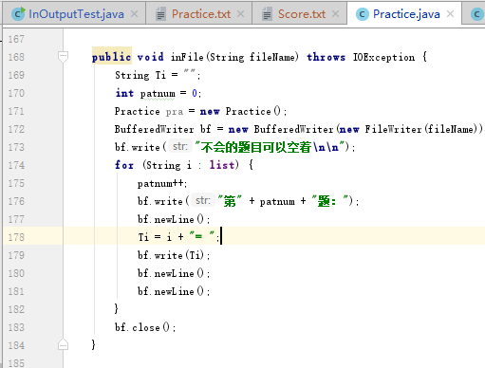485x368 pixels.
Task: Click the closing brace on line 182
Action: [116, 308]
